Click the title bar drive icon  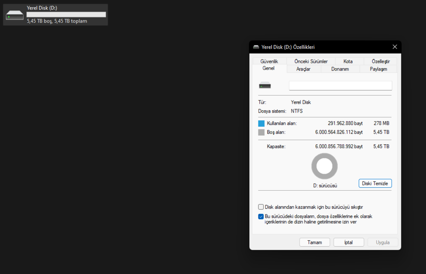coord(256,47)
